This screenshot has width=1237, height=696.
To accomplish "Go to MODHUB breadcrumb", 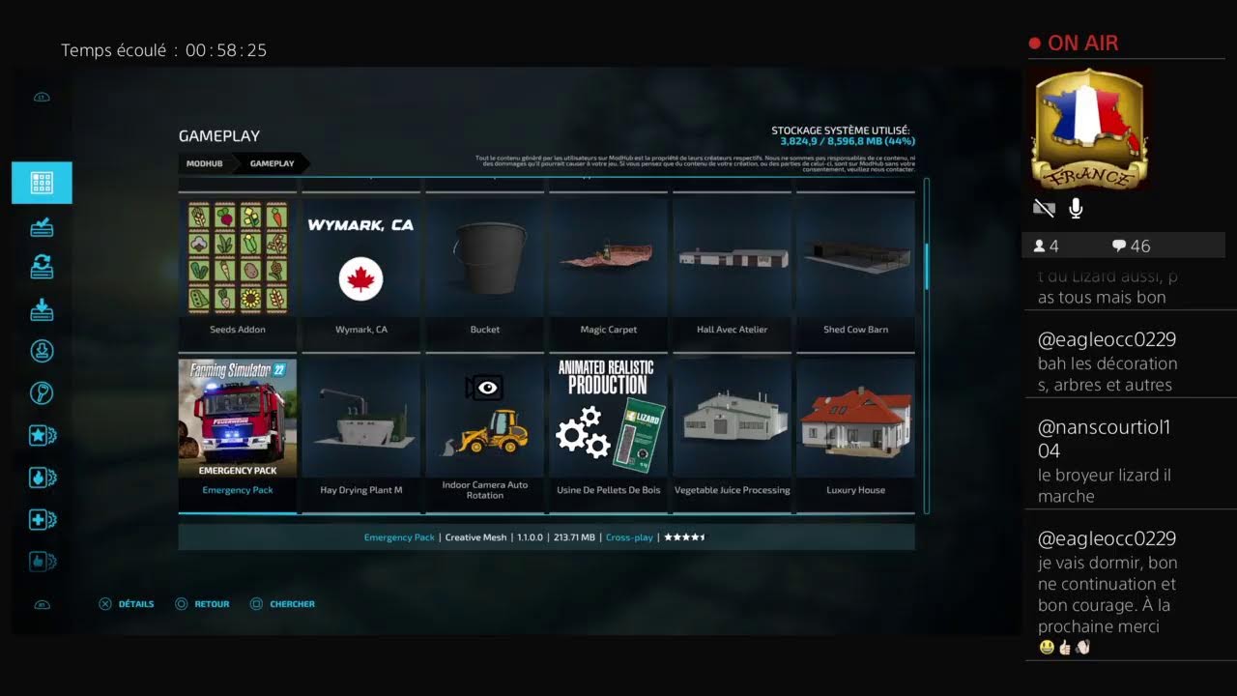I will click(x=205, y=163).
